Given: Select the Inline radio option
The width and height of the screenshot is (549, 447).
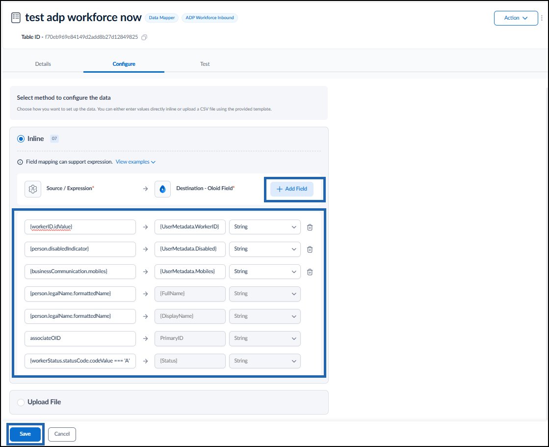Looking at the screenshot, I should point(21,139).
